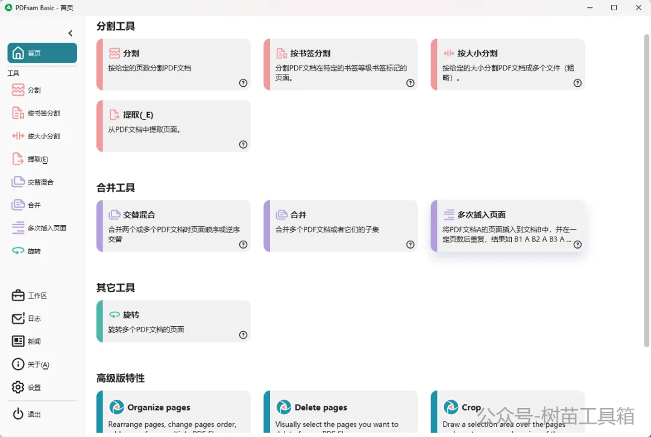651x437 pixels.
Task: Open the 关于(A) info icon
Action: [18, 364]
